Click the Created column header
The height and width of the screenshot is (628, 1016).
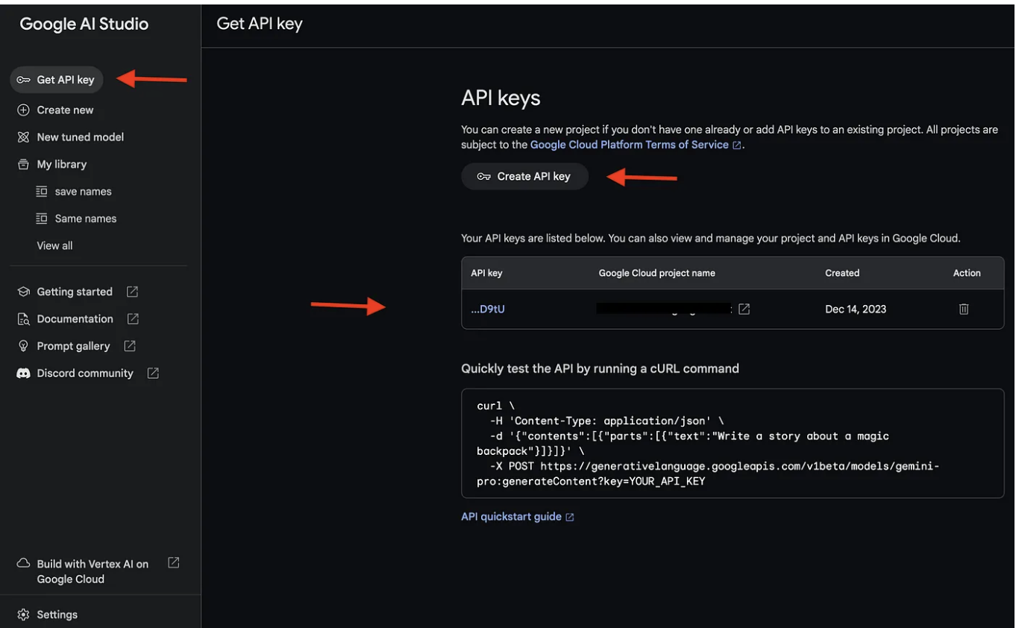click(842, 273)
